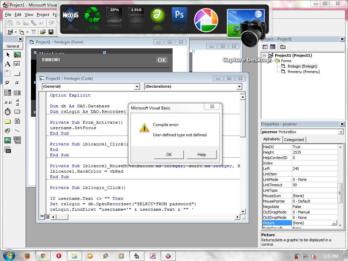Click the Picture property ellipsis button
The height and width of the screenshot is (261, 348).
point(334,223)
